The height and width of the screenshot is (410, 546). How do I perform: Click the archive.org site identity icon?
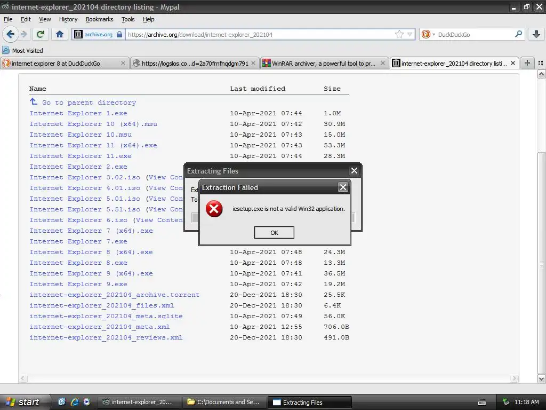click(78, 34)
